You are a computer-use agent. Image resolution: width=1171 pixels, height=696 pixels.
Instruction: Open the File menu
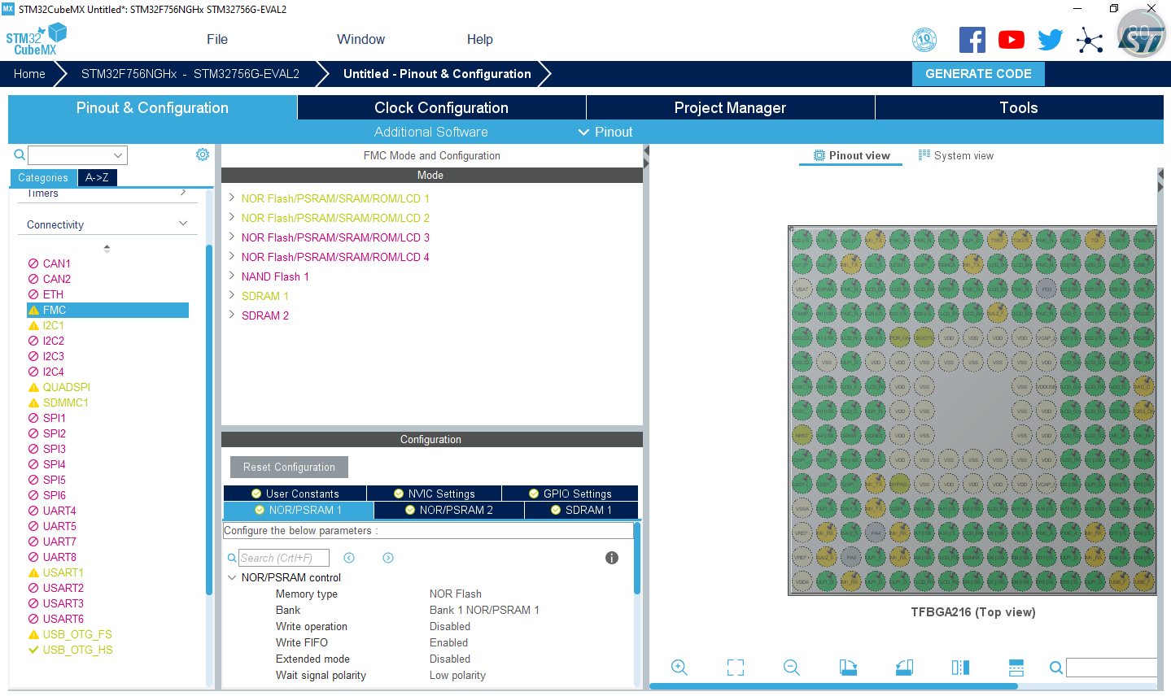(217, 39)
